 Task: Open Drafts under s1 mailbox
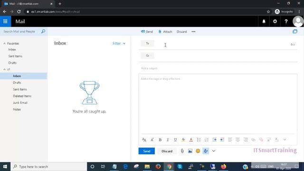coord(17,83)
